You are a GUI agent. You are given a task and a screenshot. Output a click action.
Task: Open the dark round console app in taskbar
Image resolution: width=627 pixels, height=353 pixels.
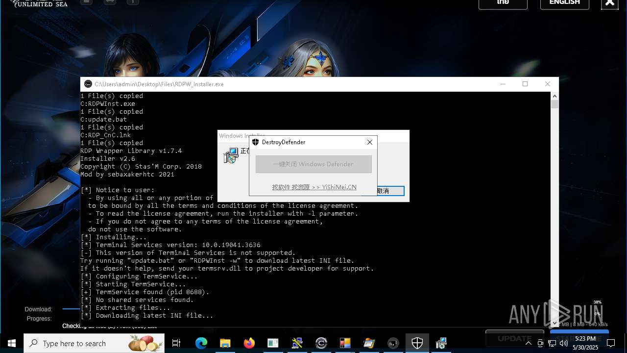click(393, 343)
